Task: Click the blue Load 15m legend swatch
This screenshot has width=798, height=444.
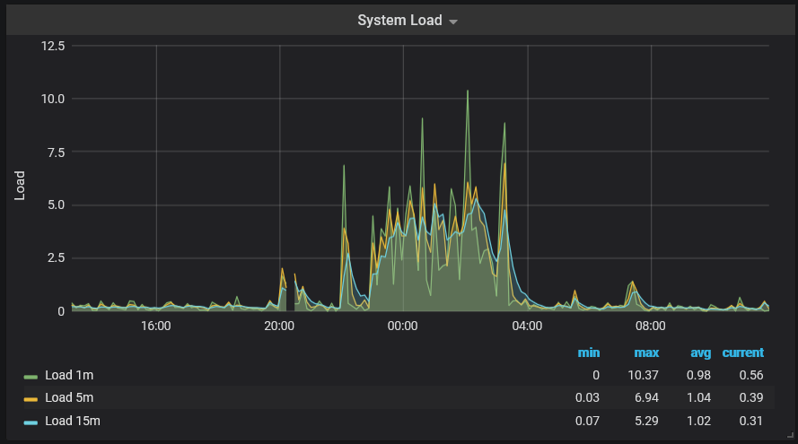Action: pos(31,421)
